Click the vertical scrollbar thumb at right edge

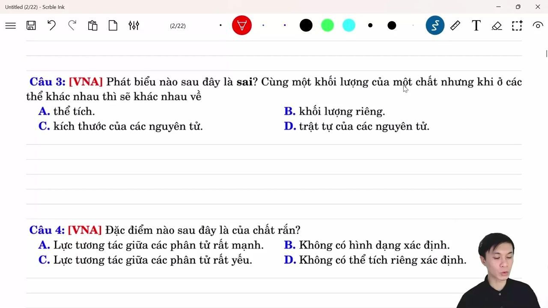tap(546, 53)
